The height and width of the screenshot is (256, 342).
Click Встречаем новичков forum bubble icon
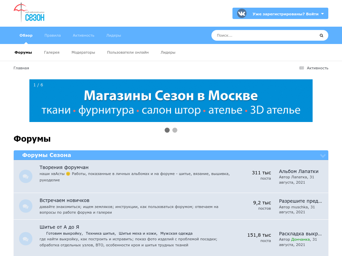(x=26, y=206)
